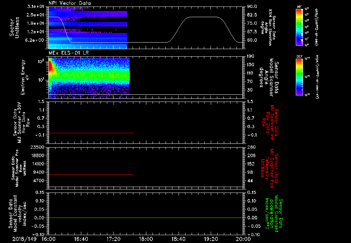Click the 18:00 time tick label
Screen dimensions: 351x243
tap(146, 239)
